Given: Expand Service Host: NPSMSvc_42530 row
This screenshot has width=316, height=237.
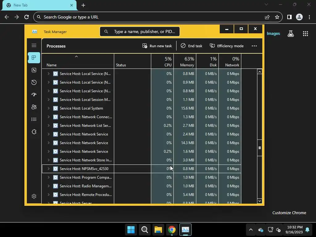Looking at the screenshot, I should click(x=48, y=169).
